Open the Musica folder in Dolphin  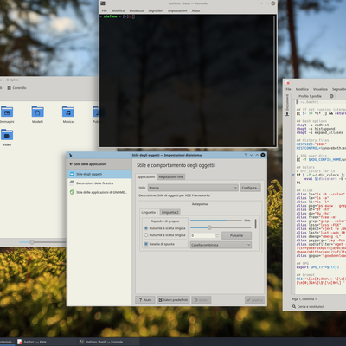[68, 114]
